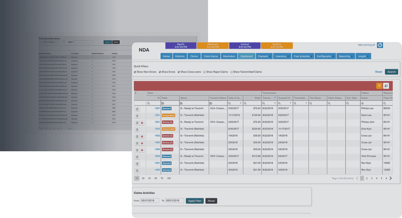
Task: Expand the Reporting menu dropdown
Action: click(x=346, y=56)
